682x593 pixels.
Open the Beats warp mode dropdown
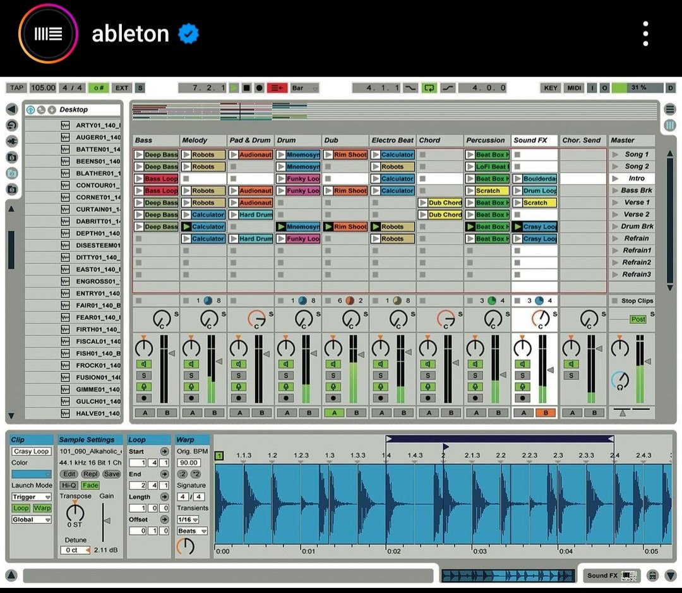(192, 530)
